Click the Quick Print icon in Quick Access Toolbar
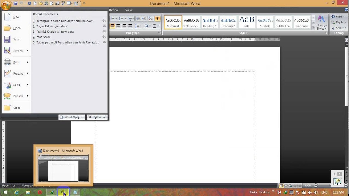This screenshot has width=349, height=196. (x=46, y=4)
